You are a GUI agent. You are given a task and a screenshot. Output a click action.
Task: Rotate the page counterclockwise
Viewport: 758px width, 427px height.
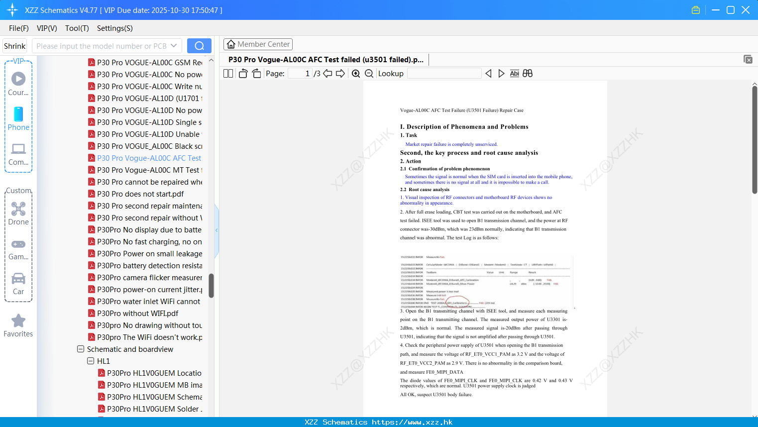click(243, 73)
